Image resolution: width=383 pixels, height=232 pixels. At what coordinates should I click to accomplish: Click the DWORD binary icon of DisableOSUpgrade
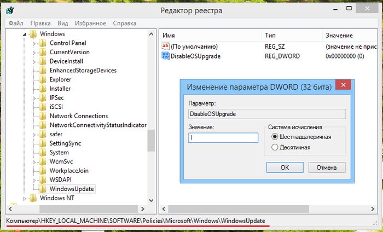165,56
